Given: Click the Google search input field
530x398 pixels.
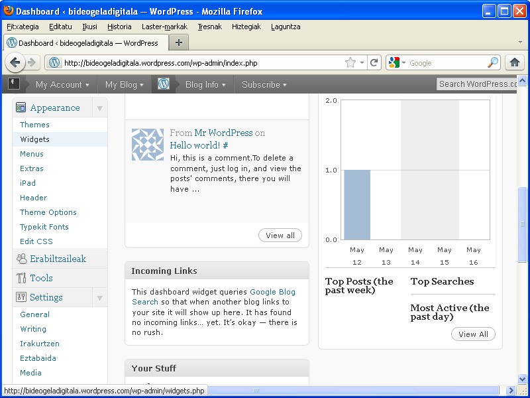Looking at the screenshot, I should [x=446, y=62].
